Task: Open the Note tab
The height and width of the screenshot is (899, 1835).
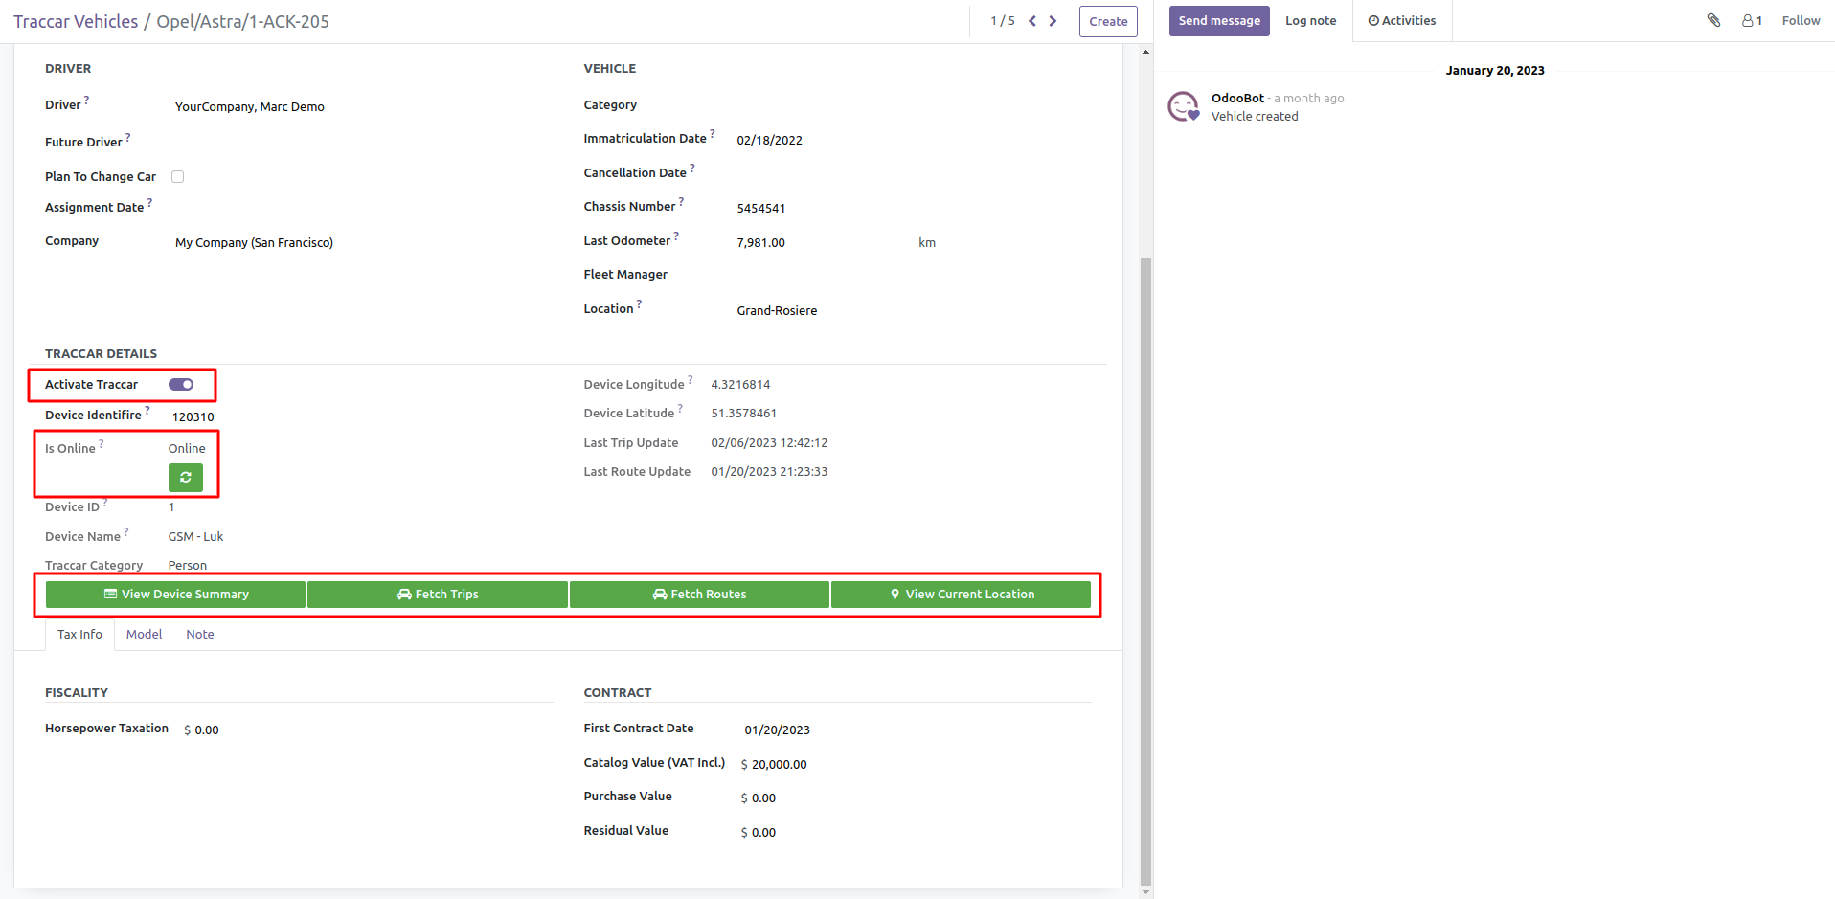Action: point(199,634)
